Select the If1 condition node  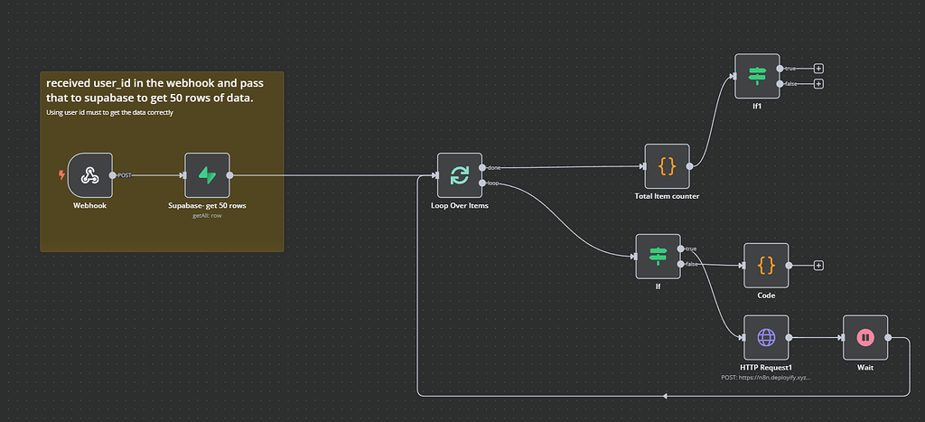pos(757,76)
